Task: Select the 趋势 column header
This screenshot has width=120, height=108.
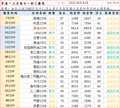Action: pos(52,13)
